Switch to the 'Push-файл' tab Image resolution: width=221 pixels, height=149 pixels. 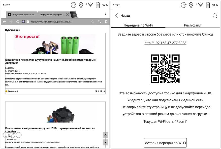pos(192,25)
